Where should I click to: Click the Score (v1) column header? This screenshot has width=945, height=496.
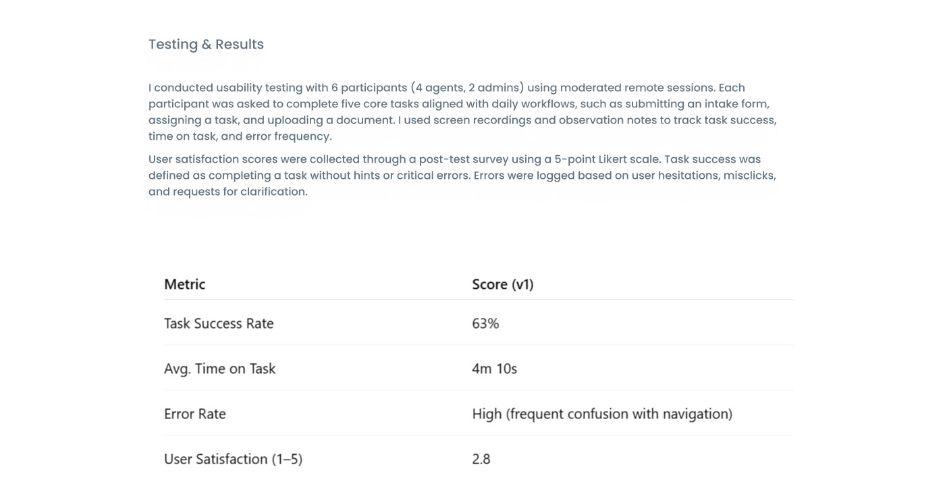pyautogui.click(x=503, y=284)
